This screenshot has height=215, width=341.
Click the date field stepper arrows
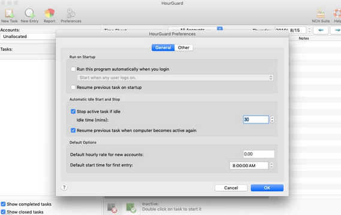click(309, 30)
